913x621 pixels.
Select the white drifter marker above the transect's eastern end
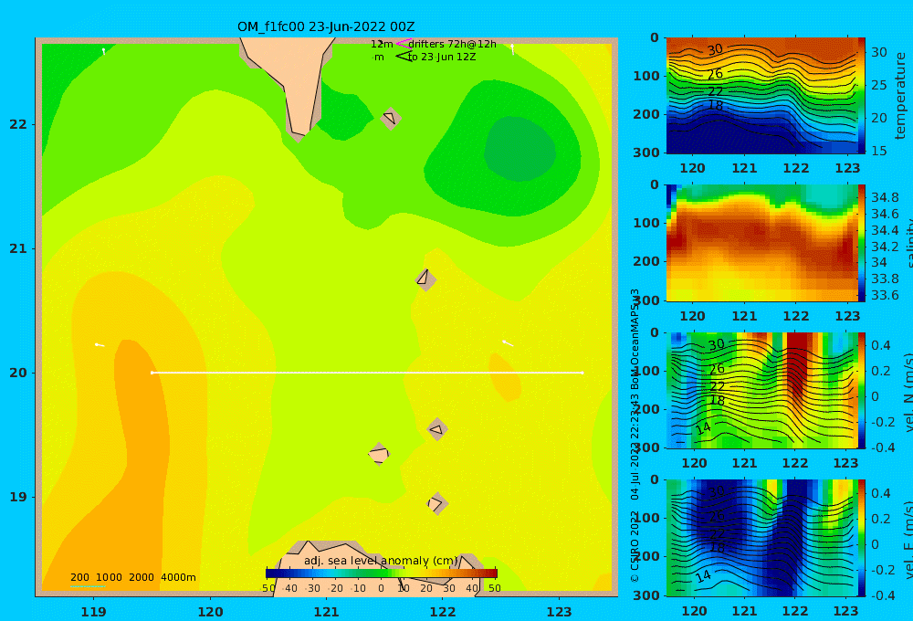pyautogui.click(x=508, y=343)
